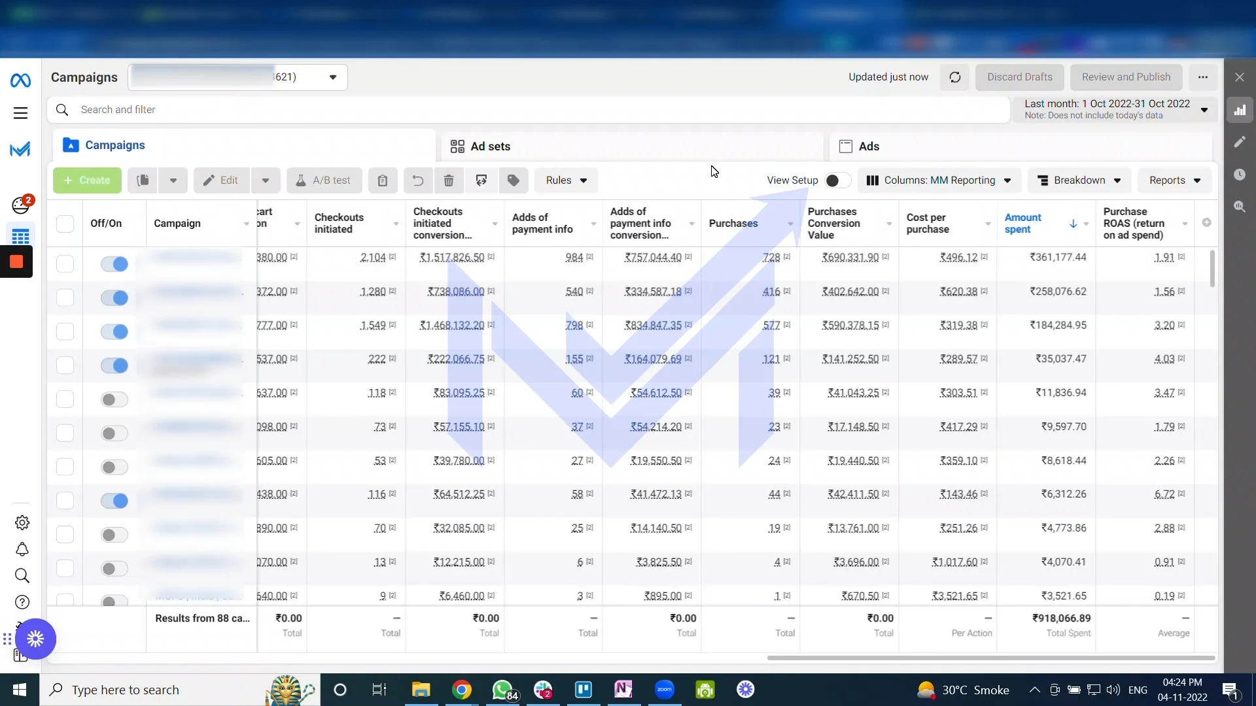The image size is (1256, 706).
Task: Click the duplicate campaign icon
Action: [143, 180]
